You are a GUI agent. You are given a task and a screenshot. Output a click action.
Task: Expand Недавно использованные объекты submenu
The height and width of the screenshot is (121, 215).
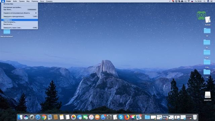pos(19,13)
